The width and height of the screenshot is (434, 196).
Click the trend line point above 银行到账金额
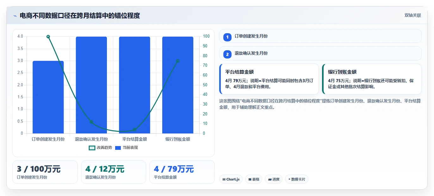178,61
